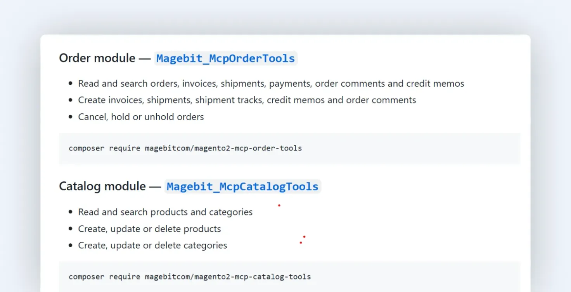Click the composer require order-tools code block
Image resolution: width=571 pixels, height=292 pixels.
pos(289,149)
